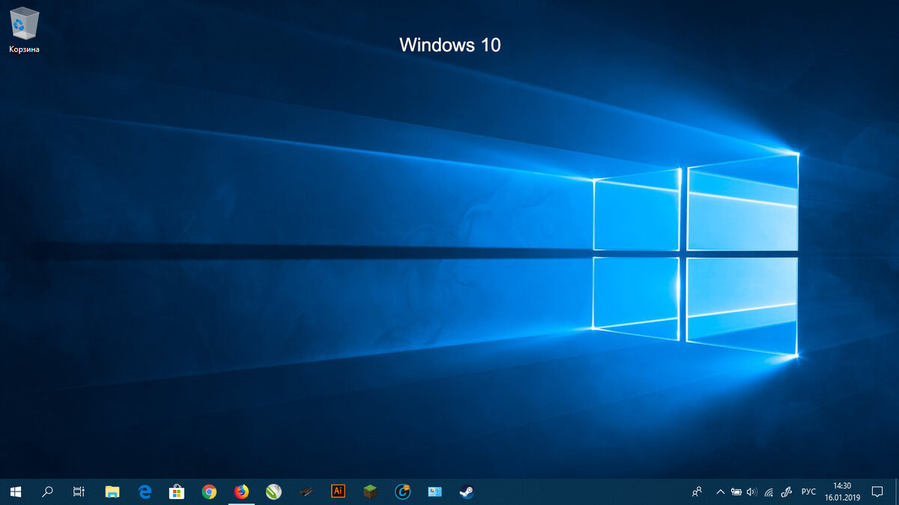Open taskbar search magnifier
The height and width of the screenshot is (505, 899).
(x=48, y=492)
